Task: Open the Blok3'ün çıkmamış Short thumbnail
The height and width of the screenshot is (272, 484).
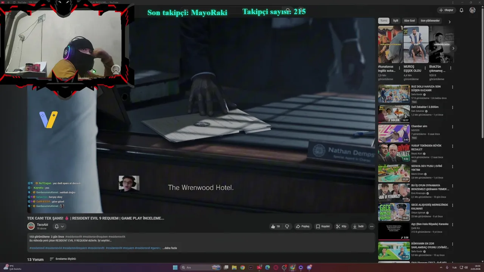Action: click(442, 44)
